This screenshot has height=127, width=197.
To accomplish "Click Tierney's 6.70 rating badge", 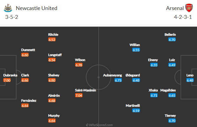I will click(x=172, y=121).
